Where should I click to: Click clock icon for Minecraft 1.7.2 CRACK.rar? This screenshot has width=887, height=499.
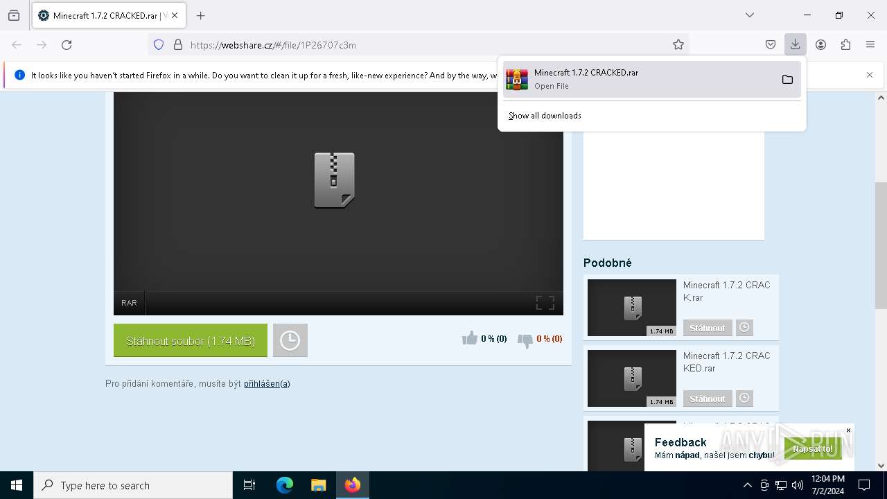[744, 328]
